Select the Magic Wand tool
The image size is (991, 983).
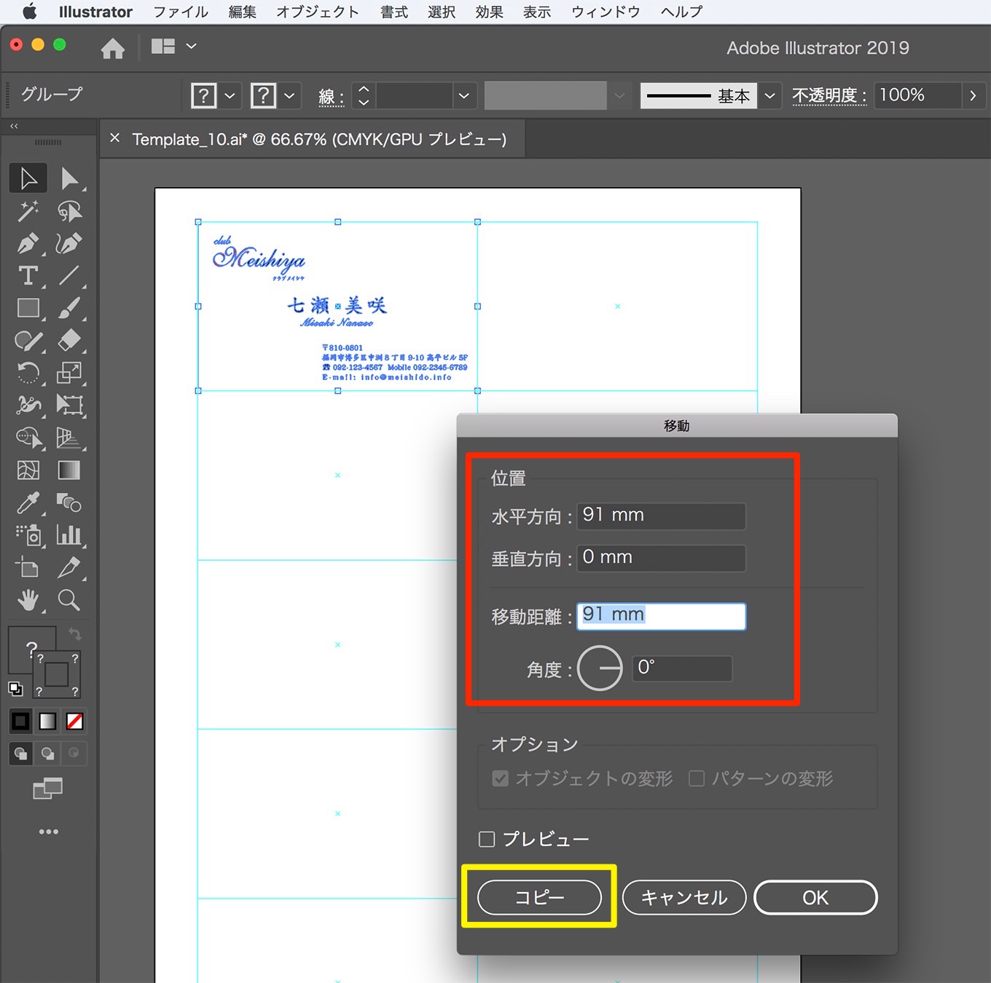tap(28, 211)
